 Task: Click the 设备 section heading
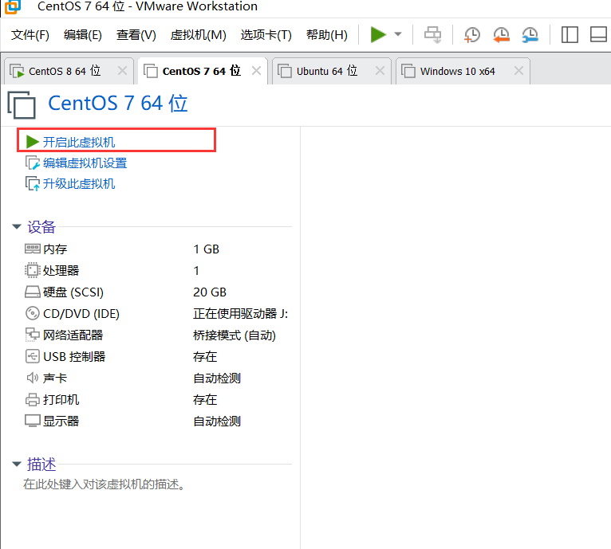click(x=41, y=226)
